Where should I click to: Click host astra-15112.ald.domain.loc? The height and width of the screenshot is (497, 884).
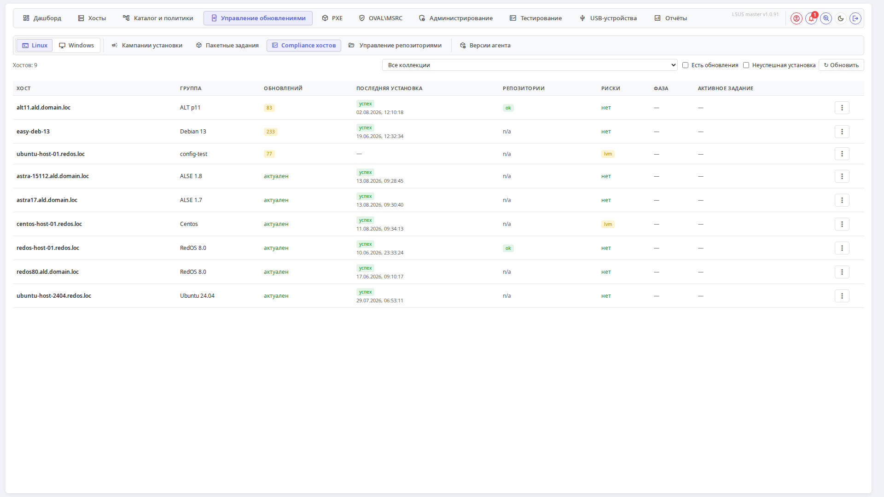coord(53,176)
